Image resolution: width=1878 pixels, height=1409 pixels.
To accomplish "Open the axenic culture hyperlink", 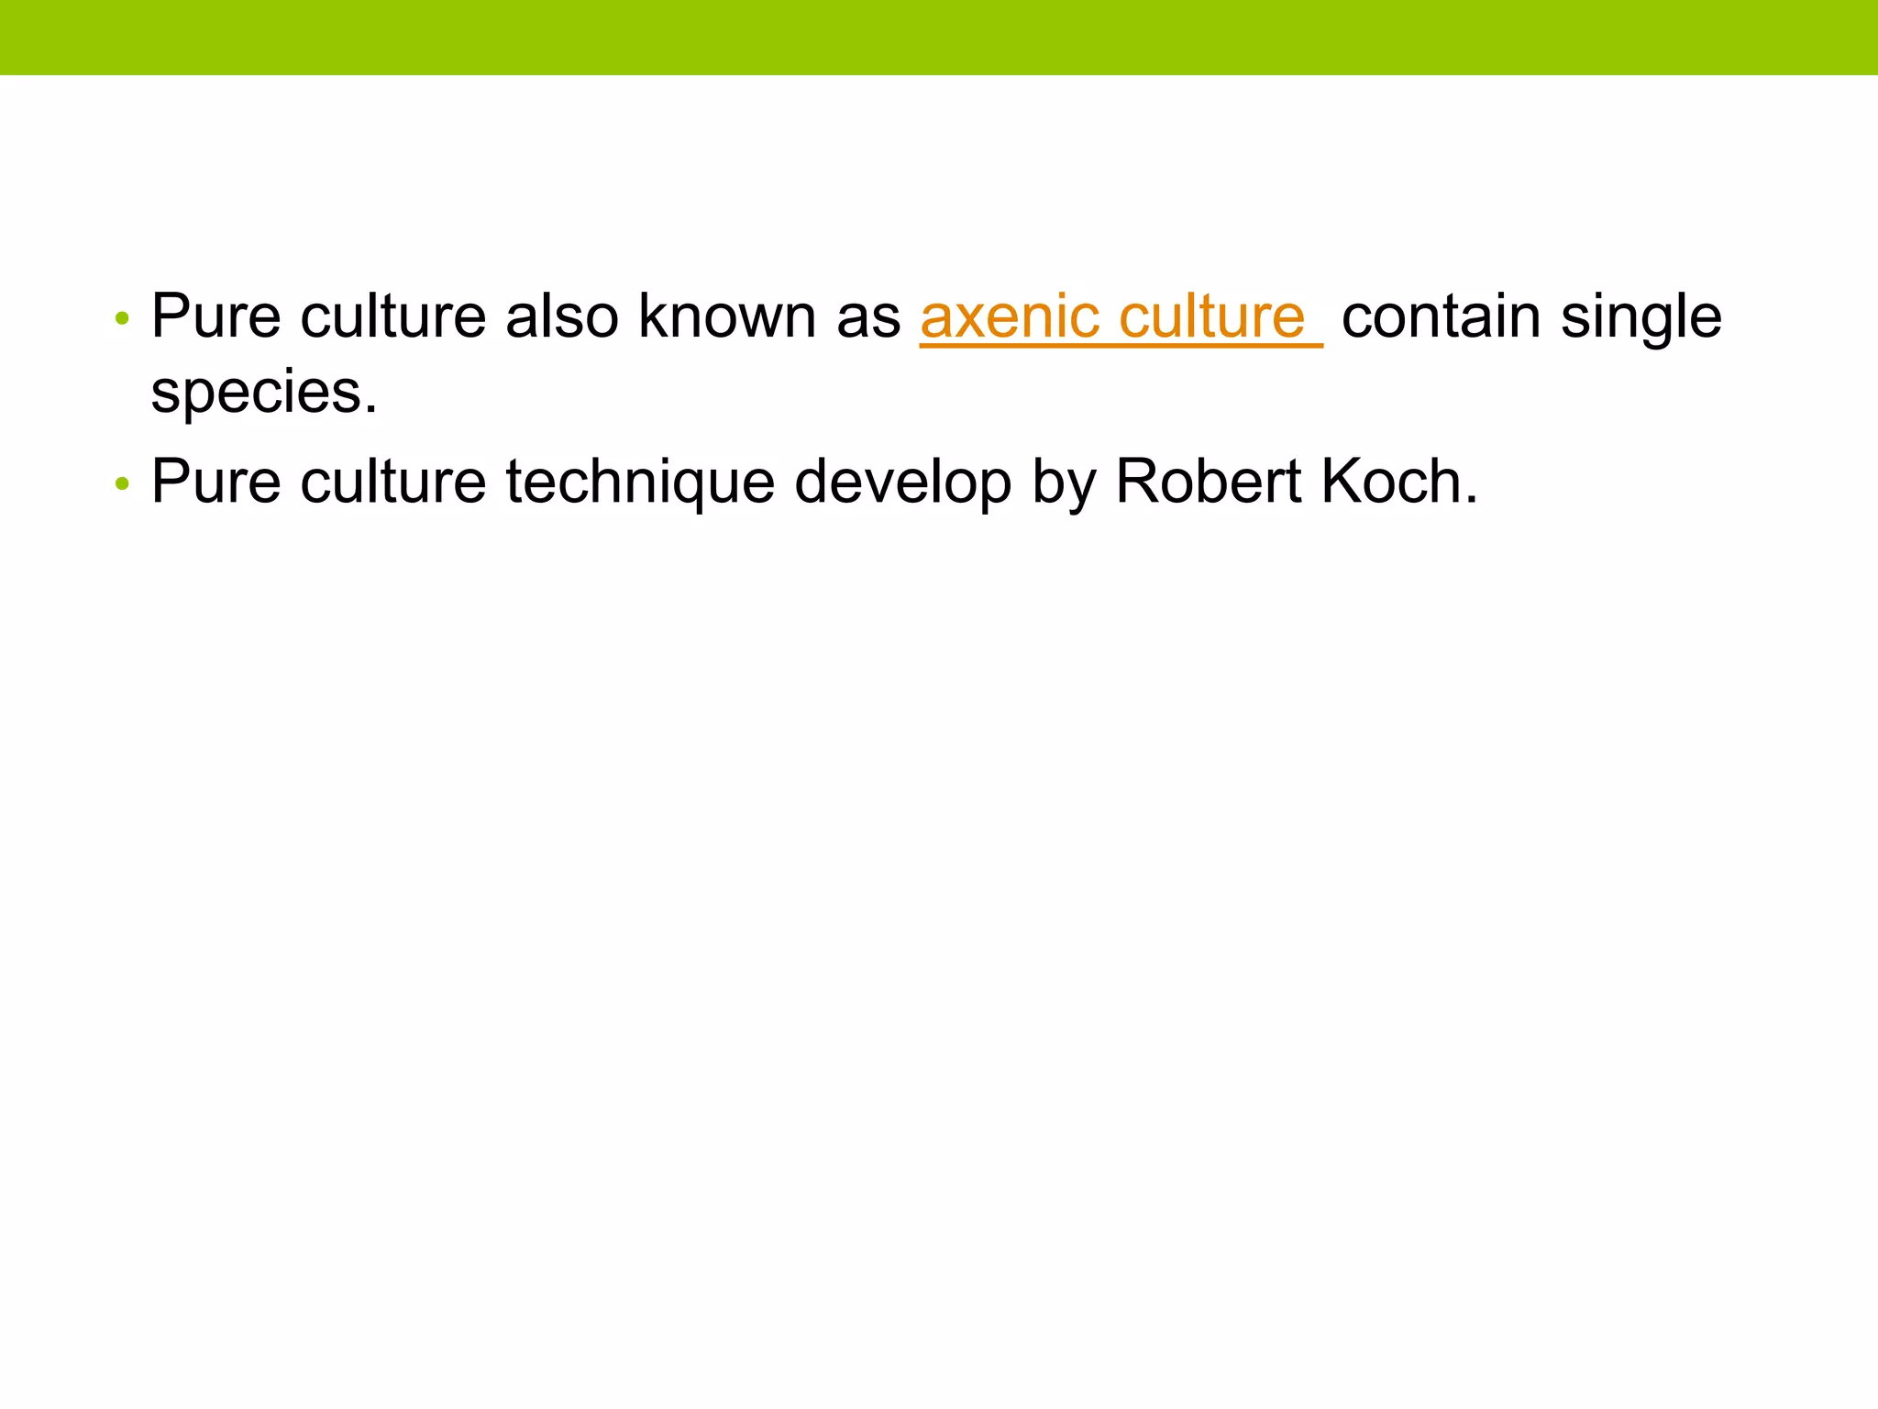I will pos(1121,317).
